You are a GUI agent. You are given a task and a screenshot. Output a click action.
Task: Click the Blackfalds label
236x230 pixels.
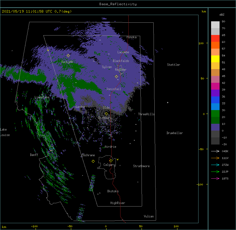tap(121, 61)
